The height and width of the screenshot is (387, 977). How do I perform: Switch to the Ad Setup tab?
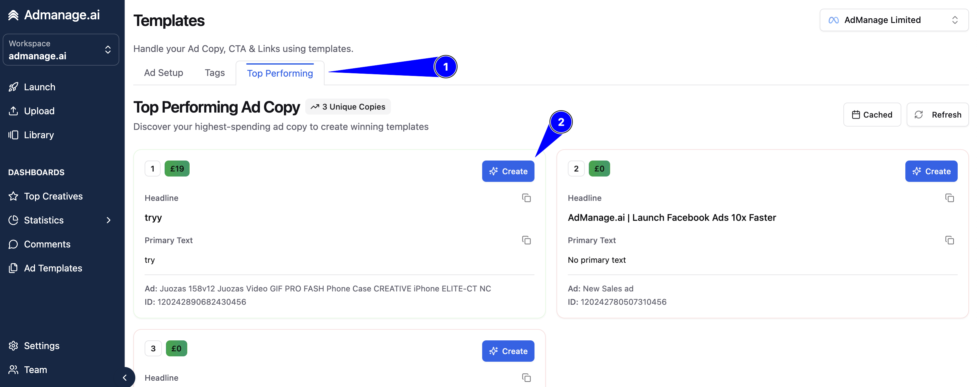[x=164, y=73]
